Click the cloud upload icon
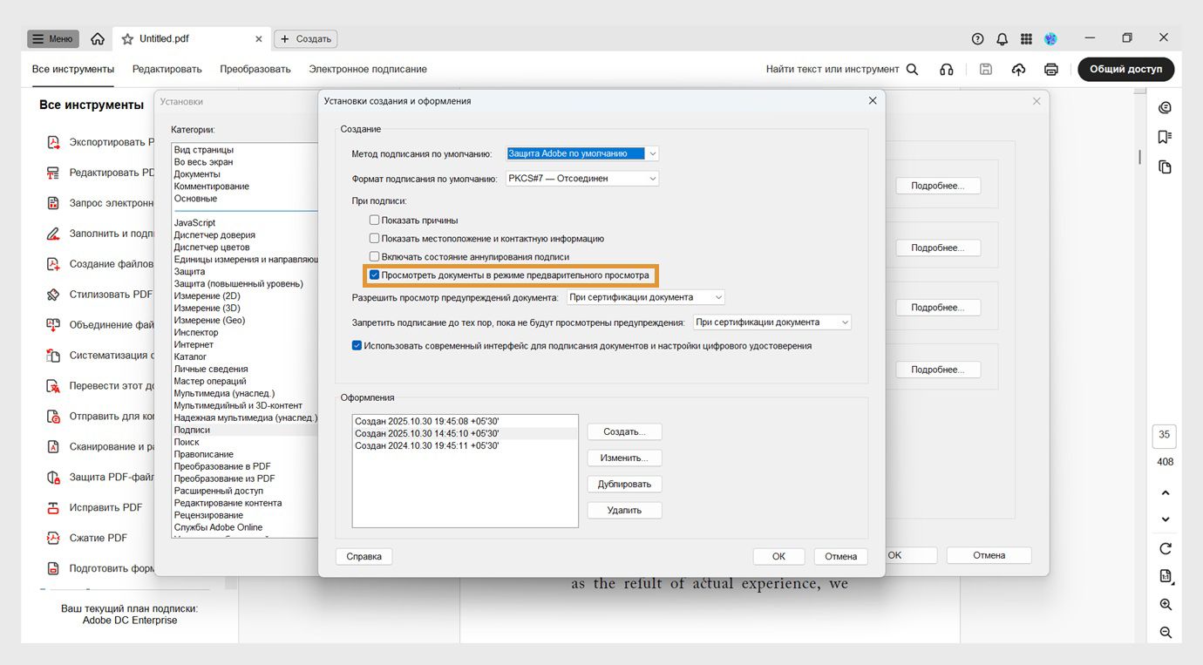The width and height of the screenshot is (1203, 665). pyautogui.click(x=1018, y=70)
